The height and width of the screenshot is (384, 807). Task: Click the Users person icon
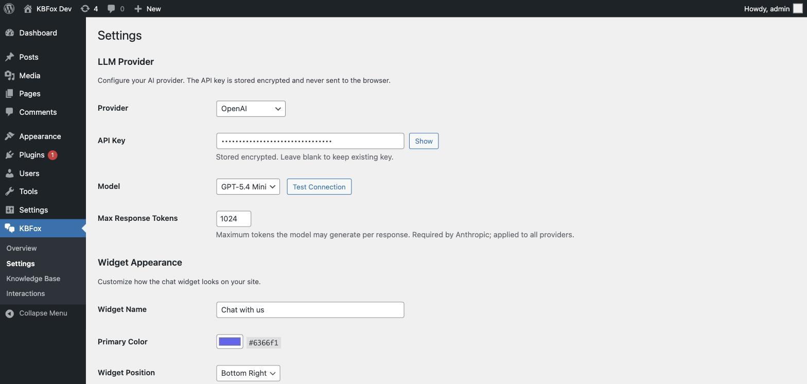coord(10,173)
